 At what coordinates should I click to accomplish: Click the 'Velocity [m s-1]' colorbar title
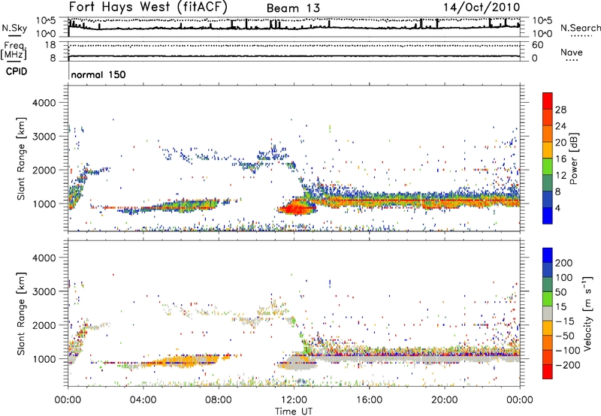click(587, 313)
